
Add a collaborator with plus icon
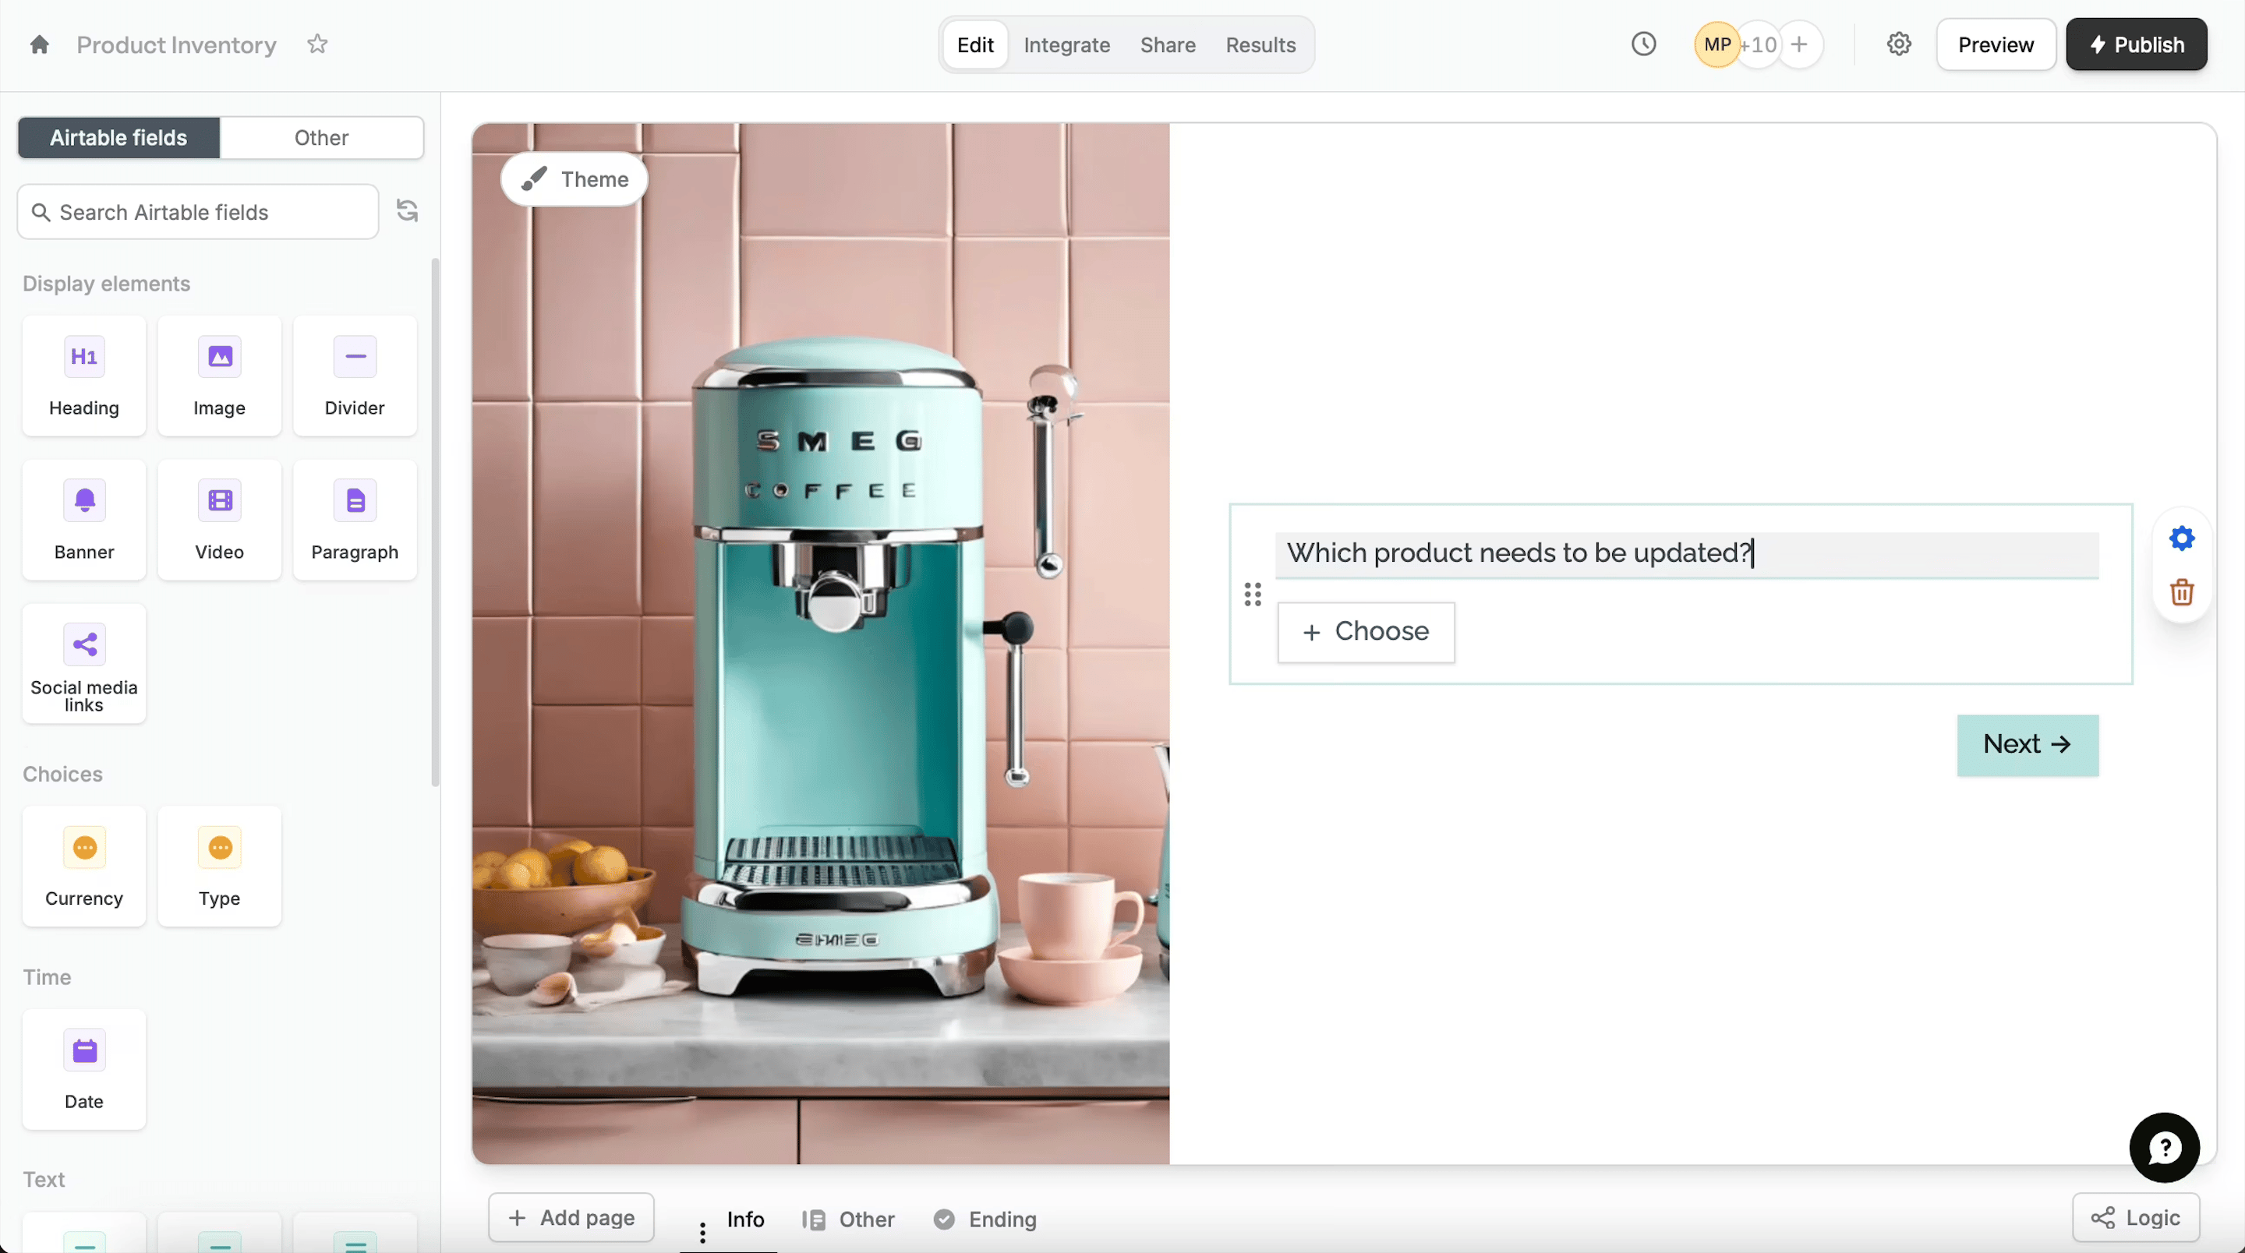1800,44
